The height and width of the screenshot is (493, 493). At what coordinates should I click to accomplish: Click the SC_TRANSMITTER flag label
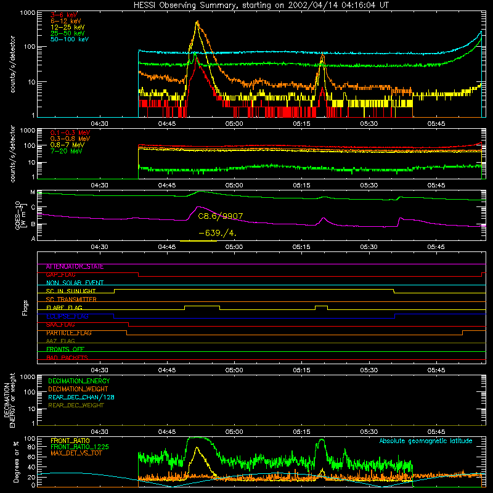tap(71, 299)
